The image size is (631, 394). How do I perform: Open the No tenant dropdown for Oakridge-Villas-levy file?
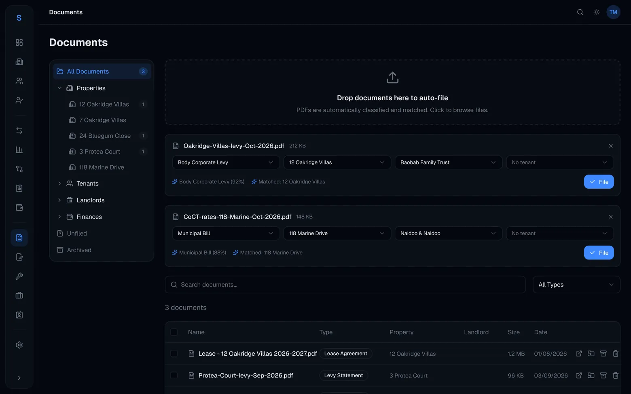[560, 162]
